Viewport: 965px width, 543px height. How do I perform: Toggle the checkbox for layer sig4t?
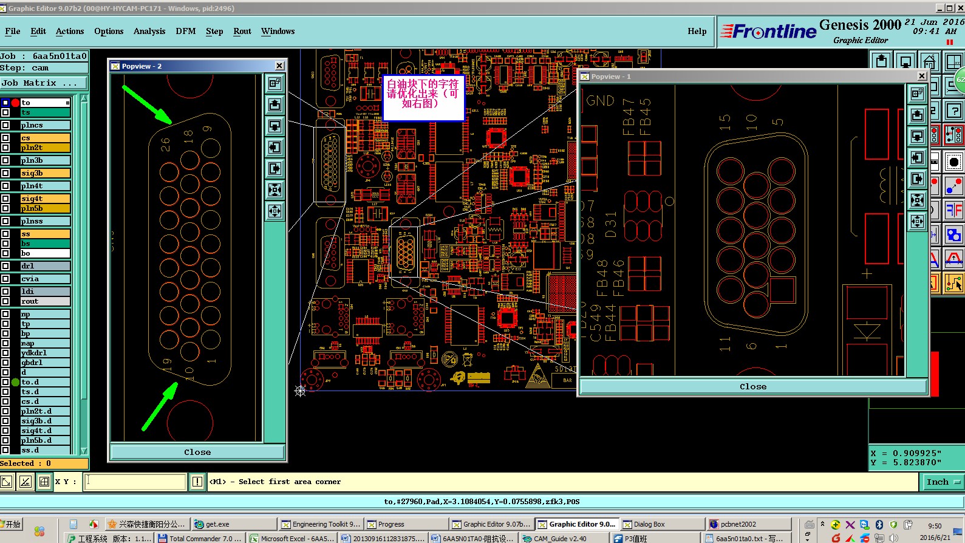5,199
